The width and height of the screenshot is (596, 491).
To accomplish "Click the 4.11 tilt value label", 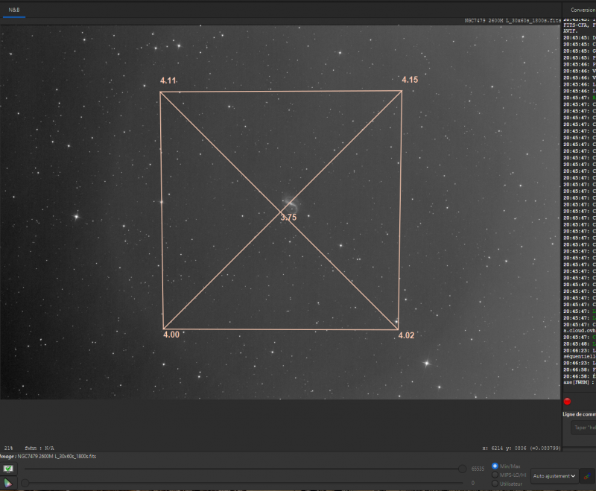I will pyautogui.click(x=168, y=80).
